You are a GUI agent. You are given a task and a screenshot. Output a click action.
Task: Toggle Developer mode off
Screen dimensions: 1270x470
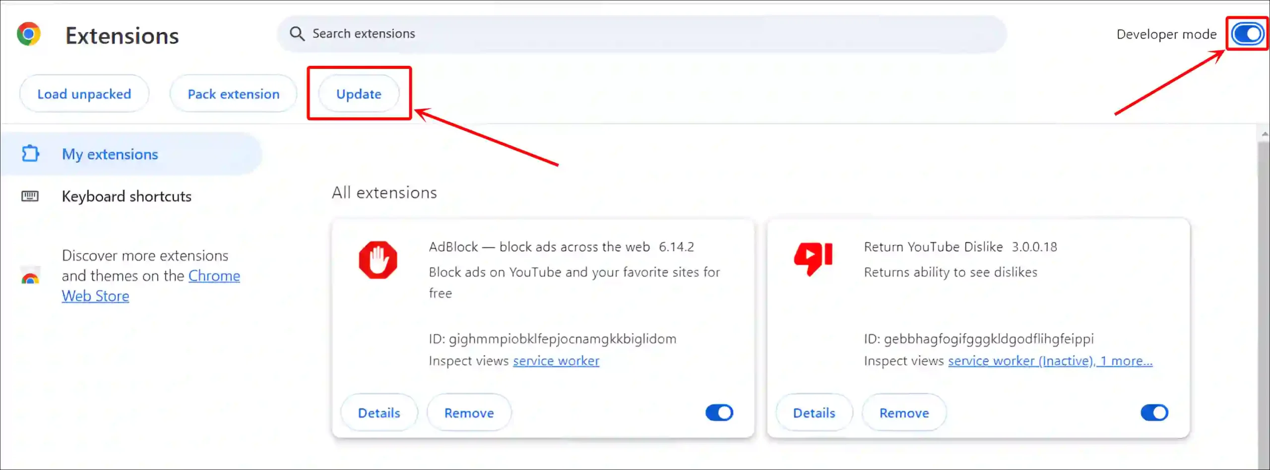pos(1247,34)
